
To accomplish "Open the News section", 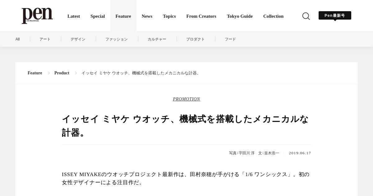I will click(x=147, y=16).
